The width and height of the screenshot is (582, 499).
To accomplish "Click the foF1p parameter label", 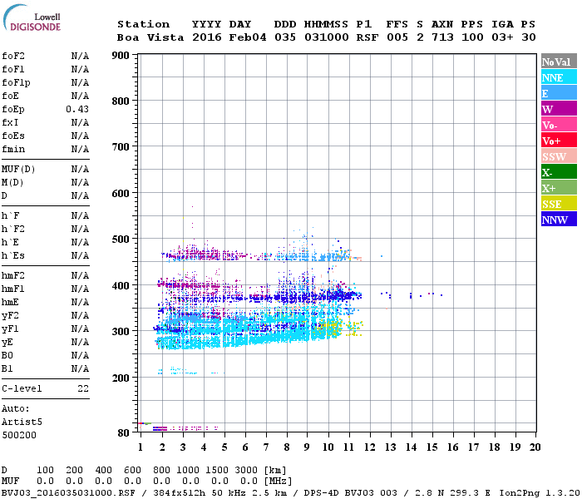I will [x=16, y=83].
